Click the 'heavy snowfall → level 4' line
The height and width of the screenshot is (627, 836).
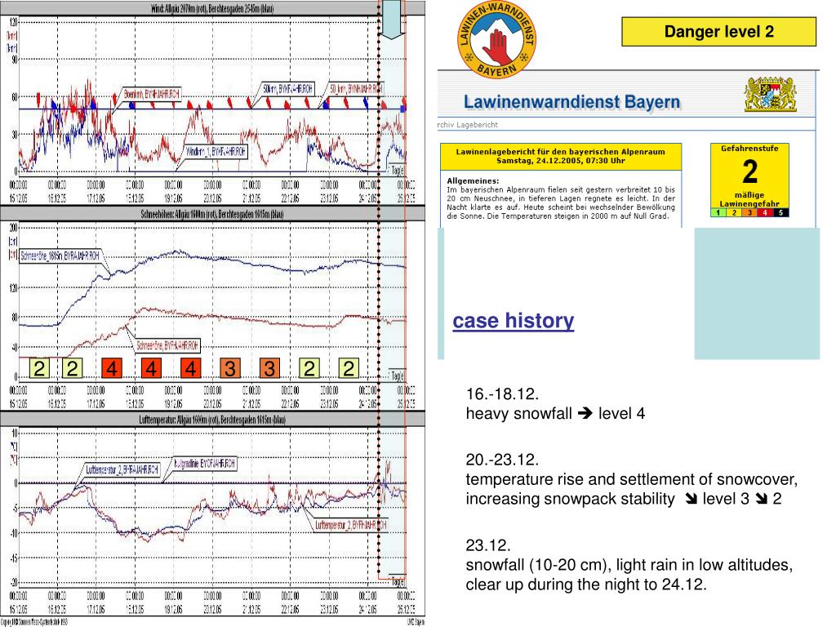pos(555,413)
